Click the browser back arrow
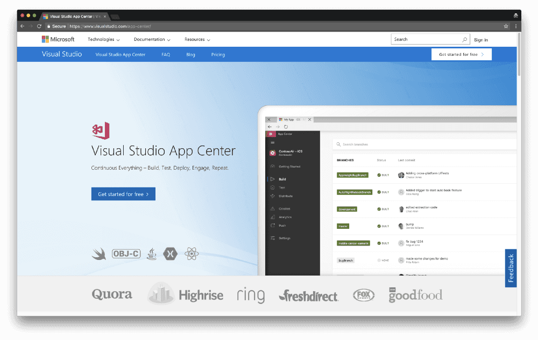The image size is (538, 340). coord(22,26)
